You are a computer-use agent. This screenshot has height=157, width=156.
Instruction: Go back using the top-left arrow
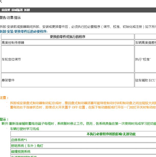1,1
